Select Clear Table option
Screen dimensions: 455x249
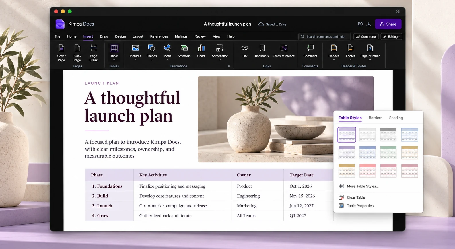coord(356,197)
